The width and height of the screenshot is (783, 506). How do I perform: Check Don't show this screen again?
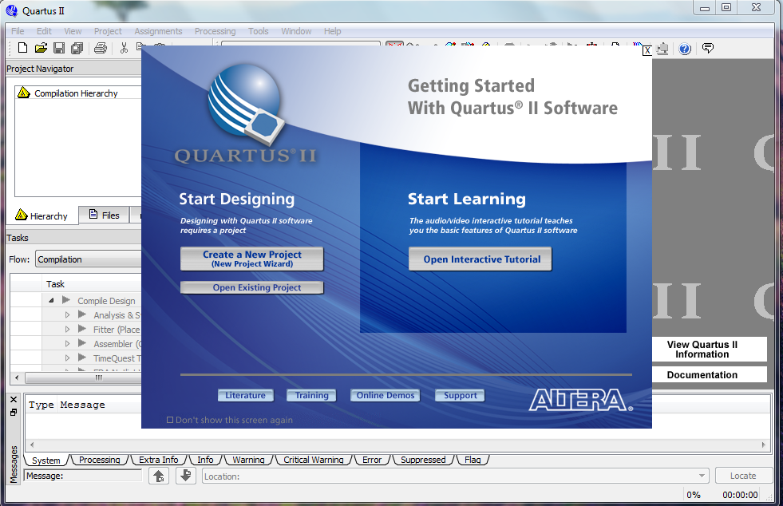pyautogui.click(x=170, y=420)
